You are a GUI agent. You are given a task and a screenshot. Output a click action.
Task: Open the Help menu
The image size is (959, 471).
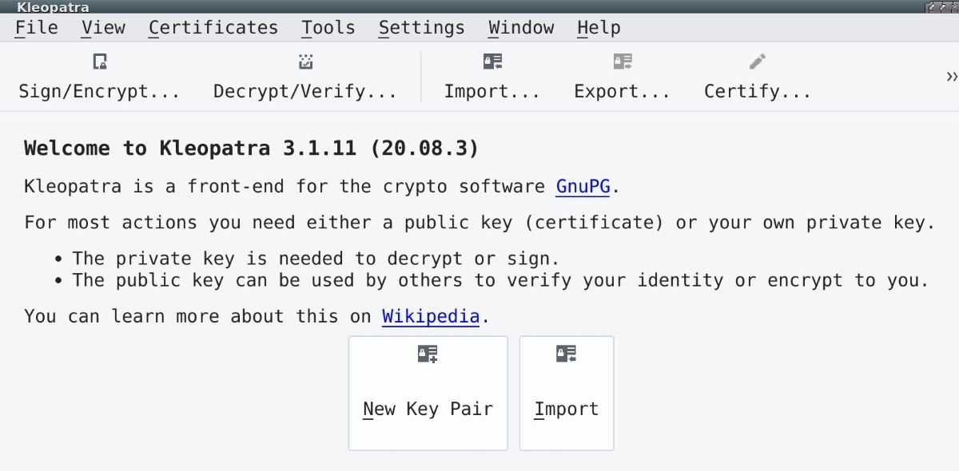click(599, 28)
